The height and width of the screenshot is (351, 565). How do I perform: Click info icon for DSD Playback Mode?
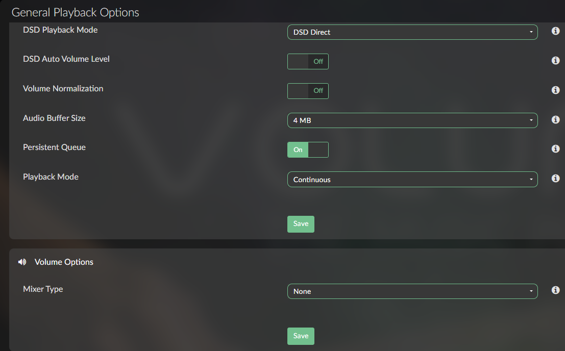(555, 31)
